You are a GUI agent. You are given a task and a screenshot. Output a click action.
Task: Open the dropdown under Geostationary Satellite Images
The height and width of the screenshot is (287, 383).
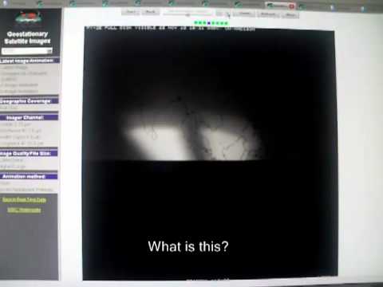coord(27,51)
